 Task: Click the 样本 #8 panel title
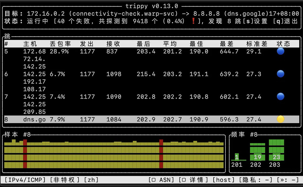pyautogui.click(x=17, y=134)
